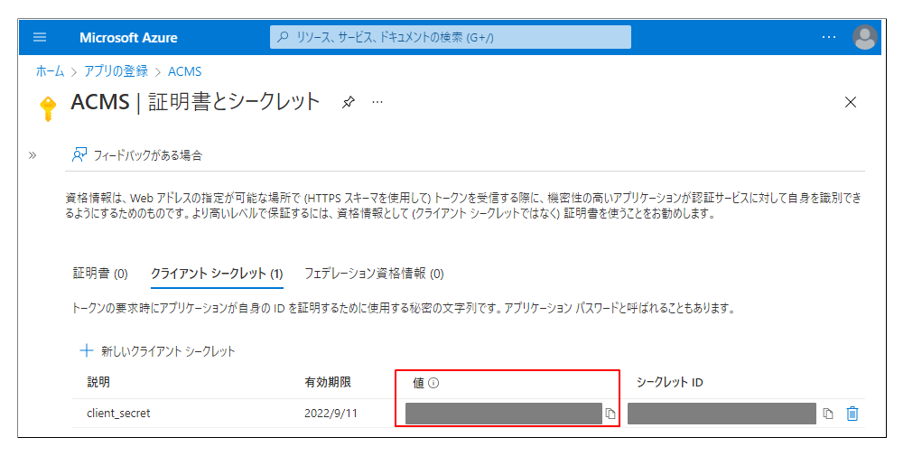Open the ACMS breadcrumb link
Image resolution: width=922 pixels, height=456 pixels.
pos(184,71)
